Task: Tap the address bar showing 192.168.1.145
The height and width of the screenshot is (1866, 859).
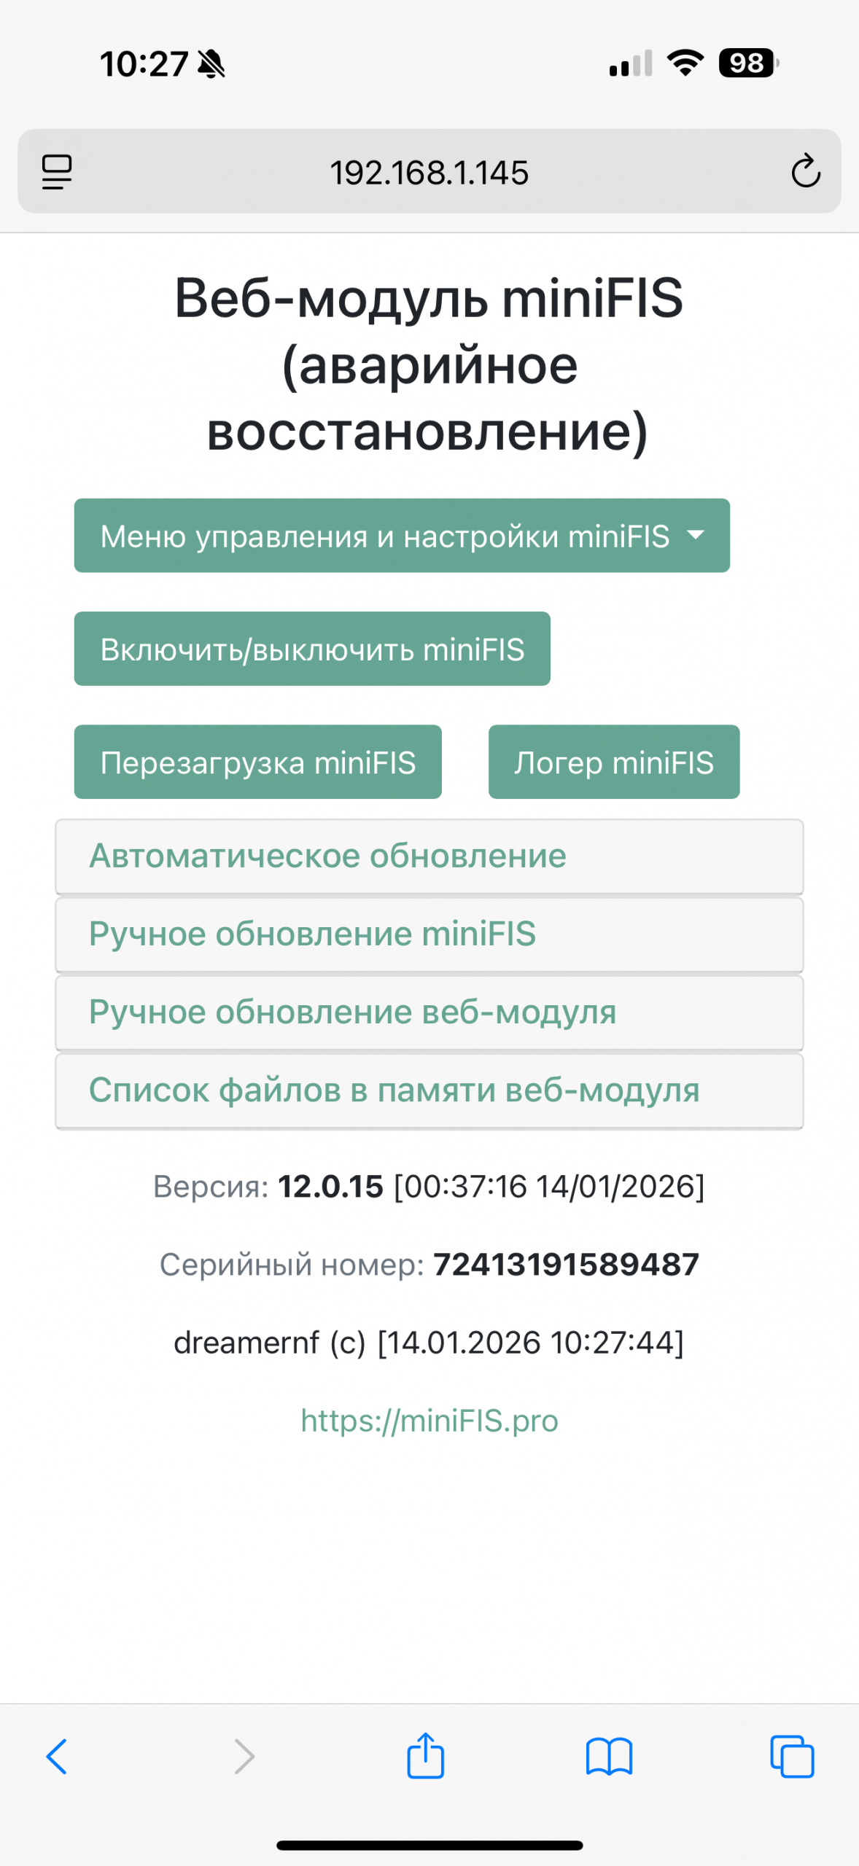Action: 430,173
